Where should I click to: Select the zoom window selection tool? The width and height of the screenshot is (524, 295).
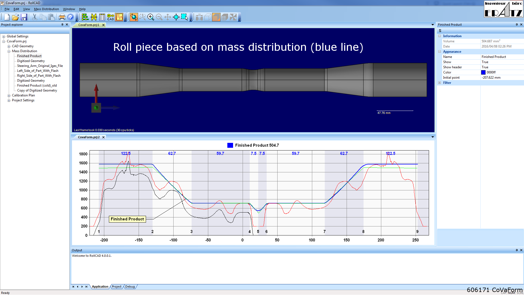coord(184,17)
